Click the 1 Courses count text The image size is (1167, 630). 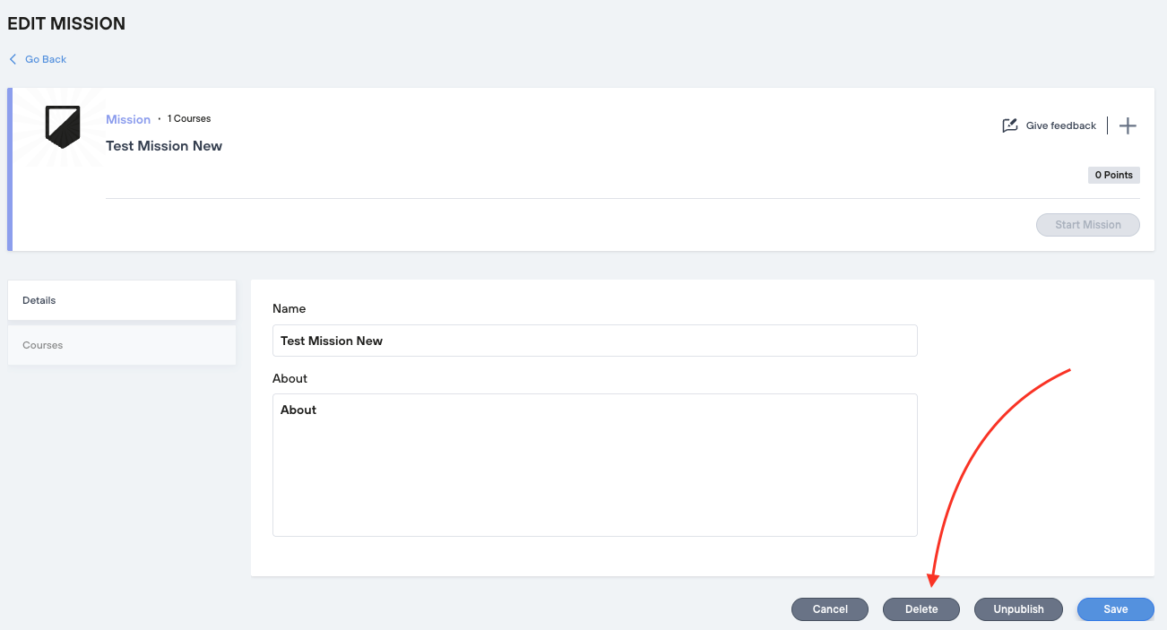189,118
